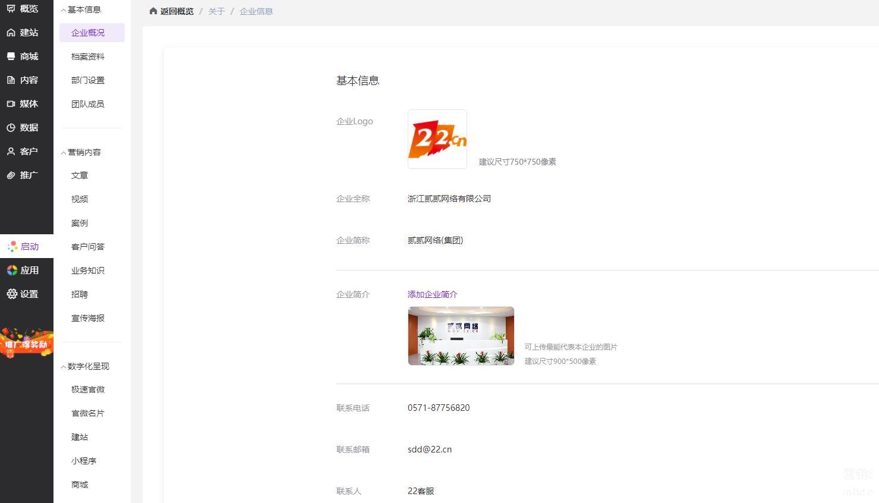Screen dimensions: 879x503
Task: Open the 数据 pie chart icon
Action: coord(11,128)
